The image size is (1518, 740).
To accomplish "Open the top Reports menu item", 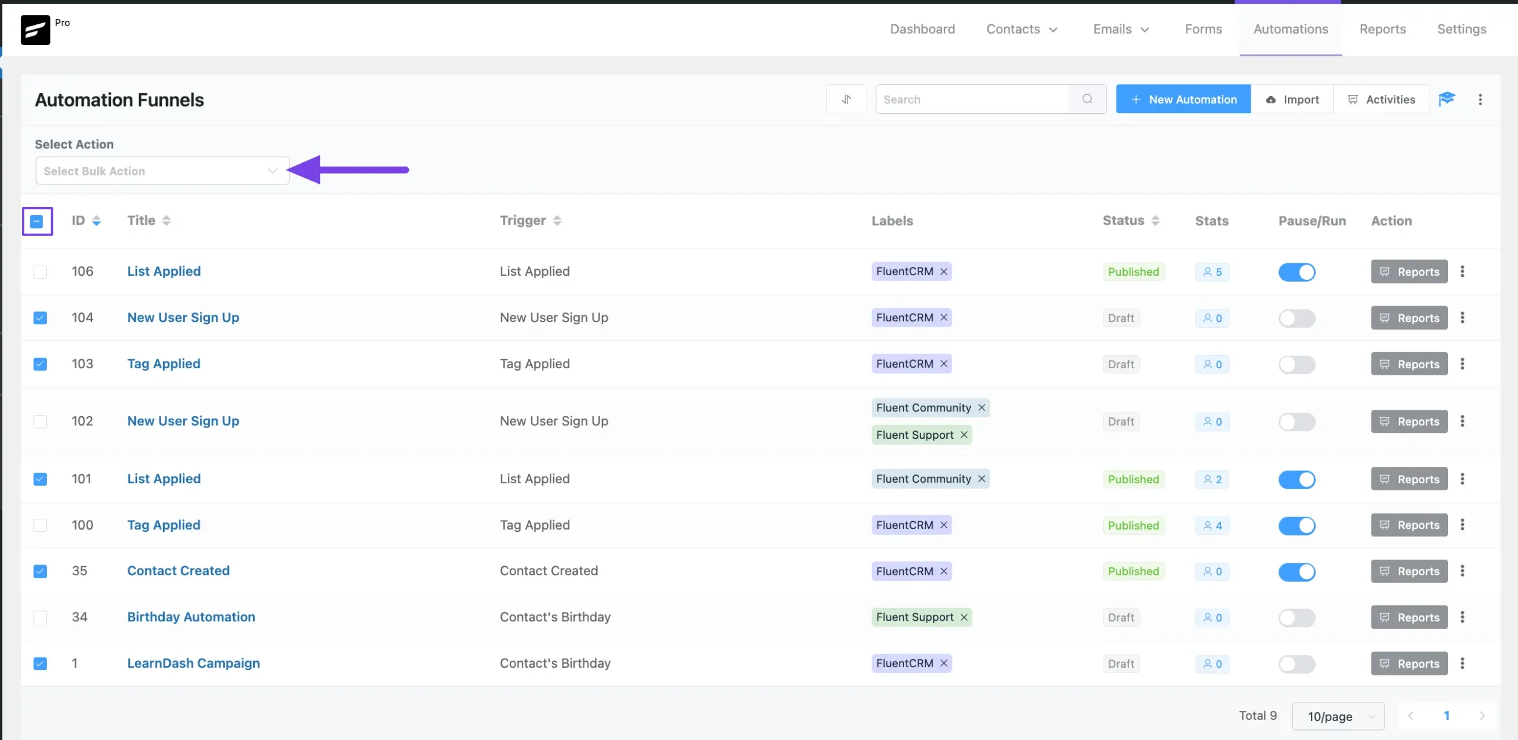I will tap(1382, 29).
